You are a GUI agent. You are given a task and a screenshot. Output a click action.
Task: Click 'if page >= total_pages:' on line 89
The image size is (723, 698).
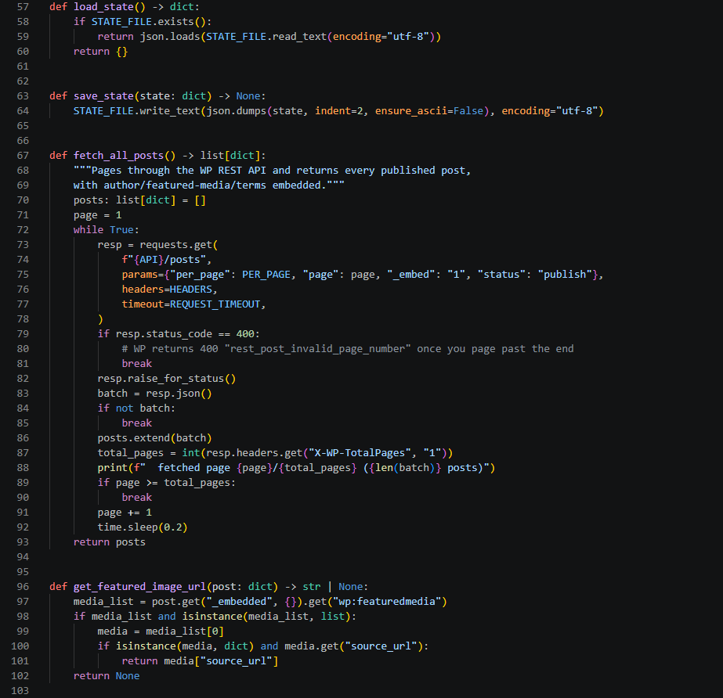167,482
